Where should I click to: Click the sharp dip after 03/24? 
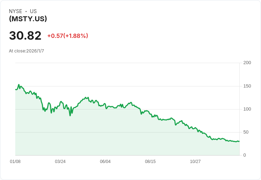point(70,116)
